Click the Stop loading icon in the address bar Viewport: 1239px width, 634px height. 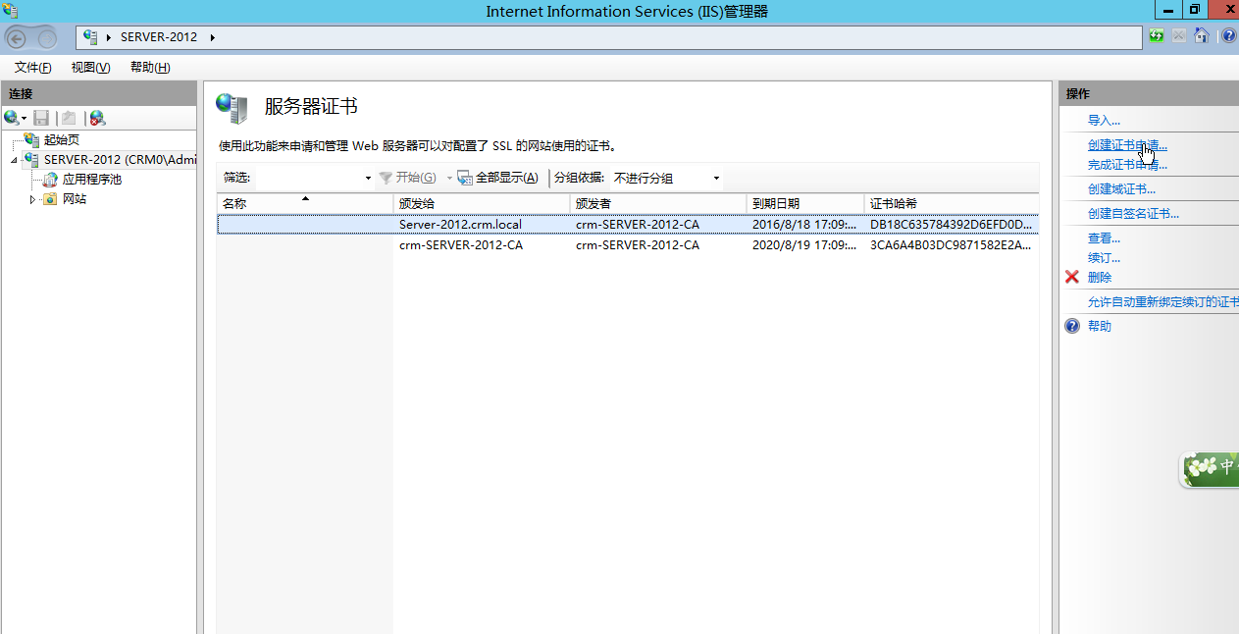point(1179,36)
